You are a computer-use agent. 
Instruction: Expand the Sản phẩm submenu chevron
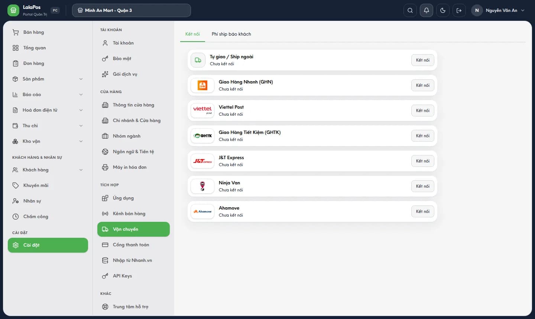pos(81,79)
